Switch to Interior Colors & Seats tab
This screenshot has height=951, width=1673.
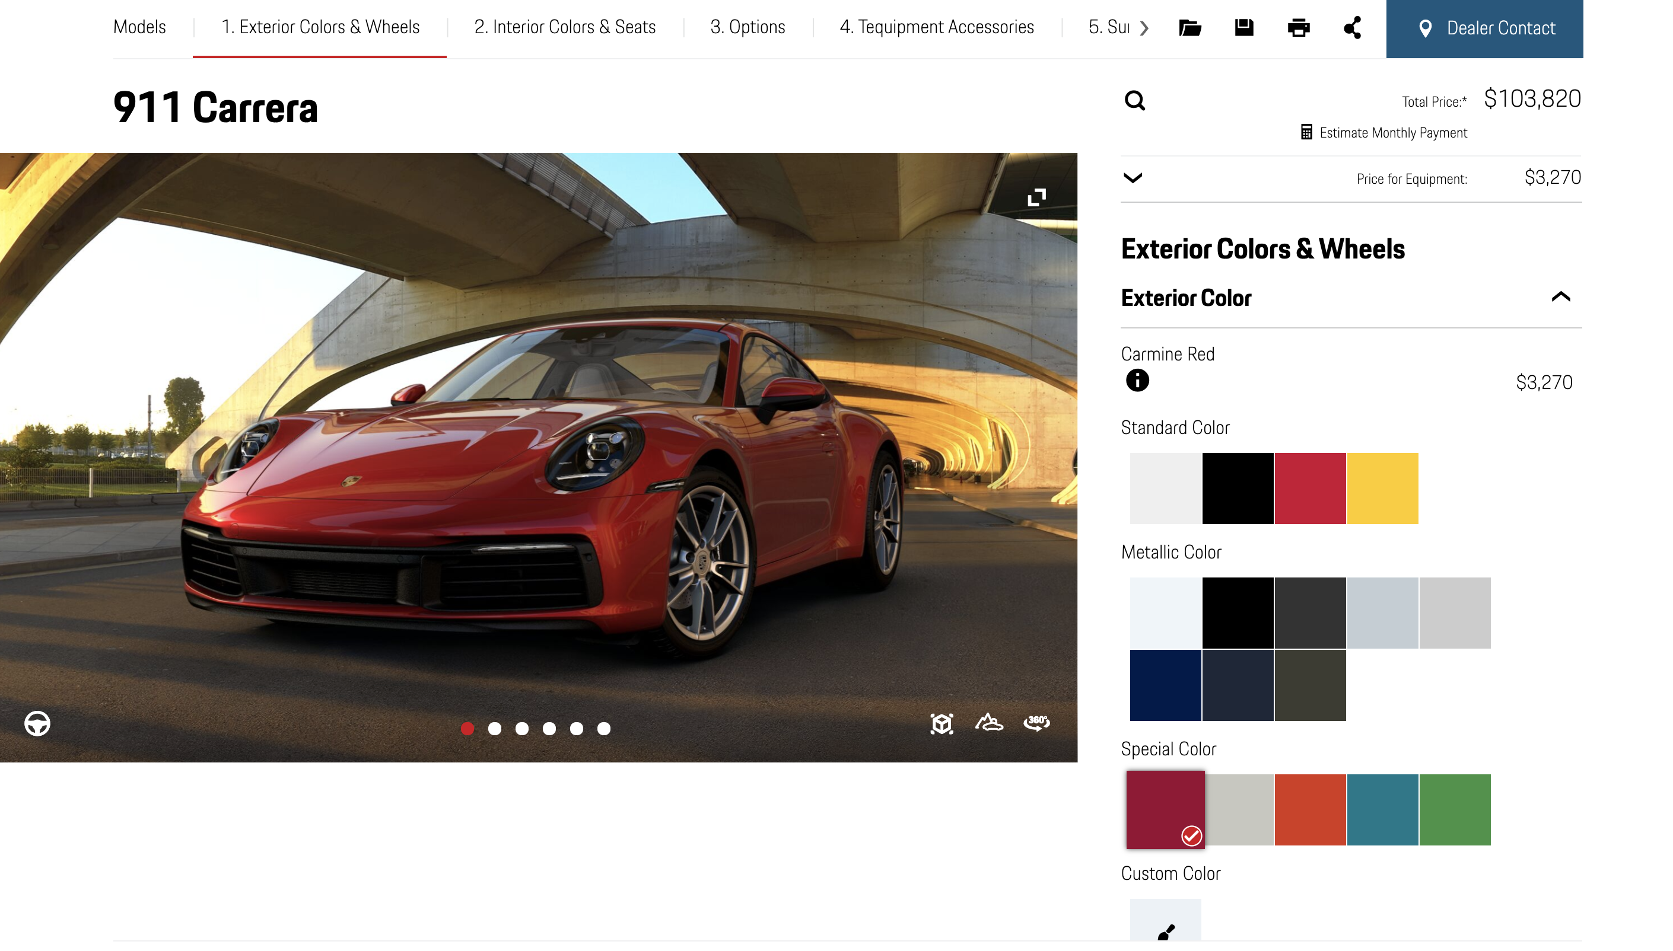point(565,27)
